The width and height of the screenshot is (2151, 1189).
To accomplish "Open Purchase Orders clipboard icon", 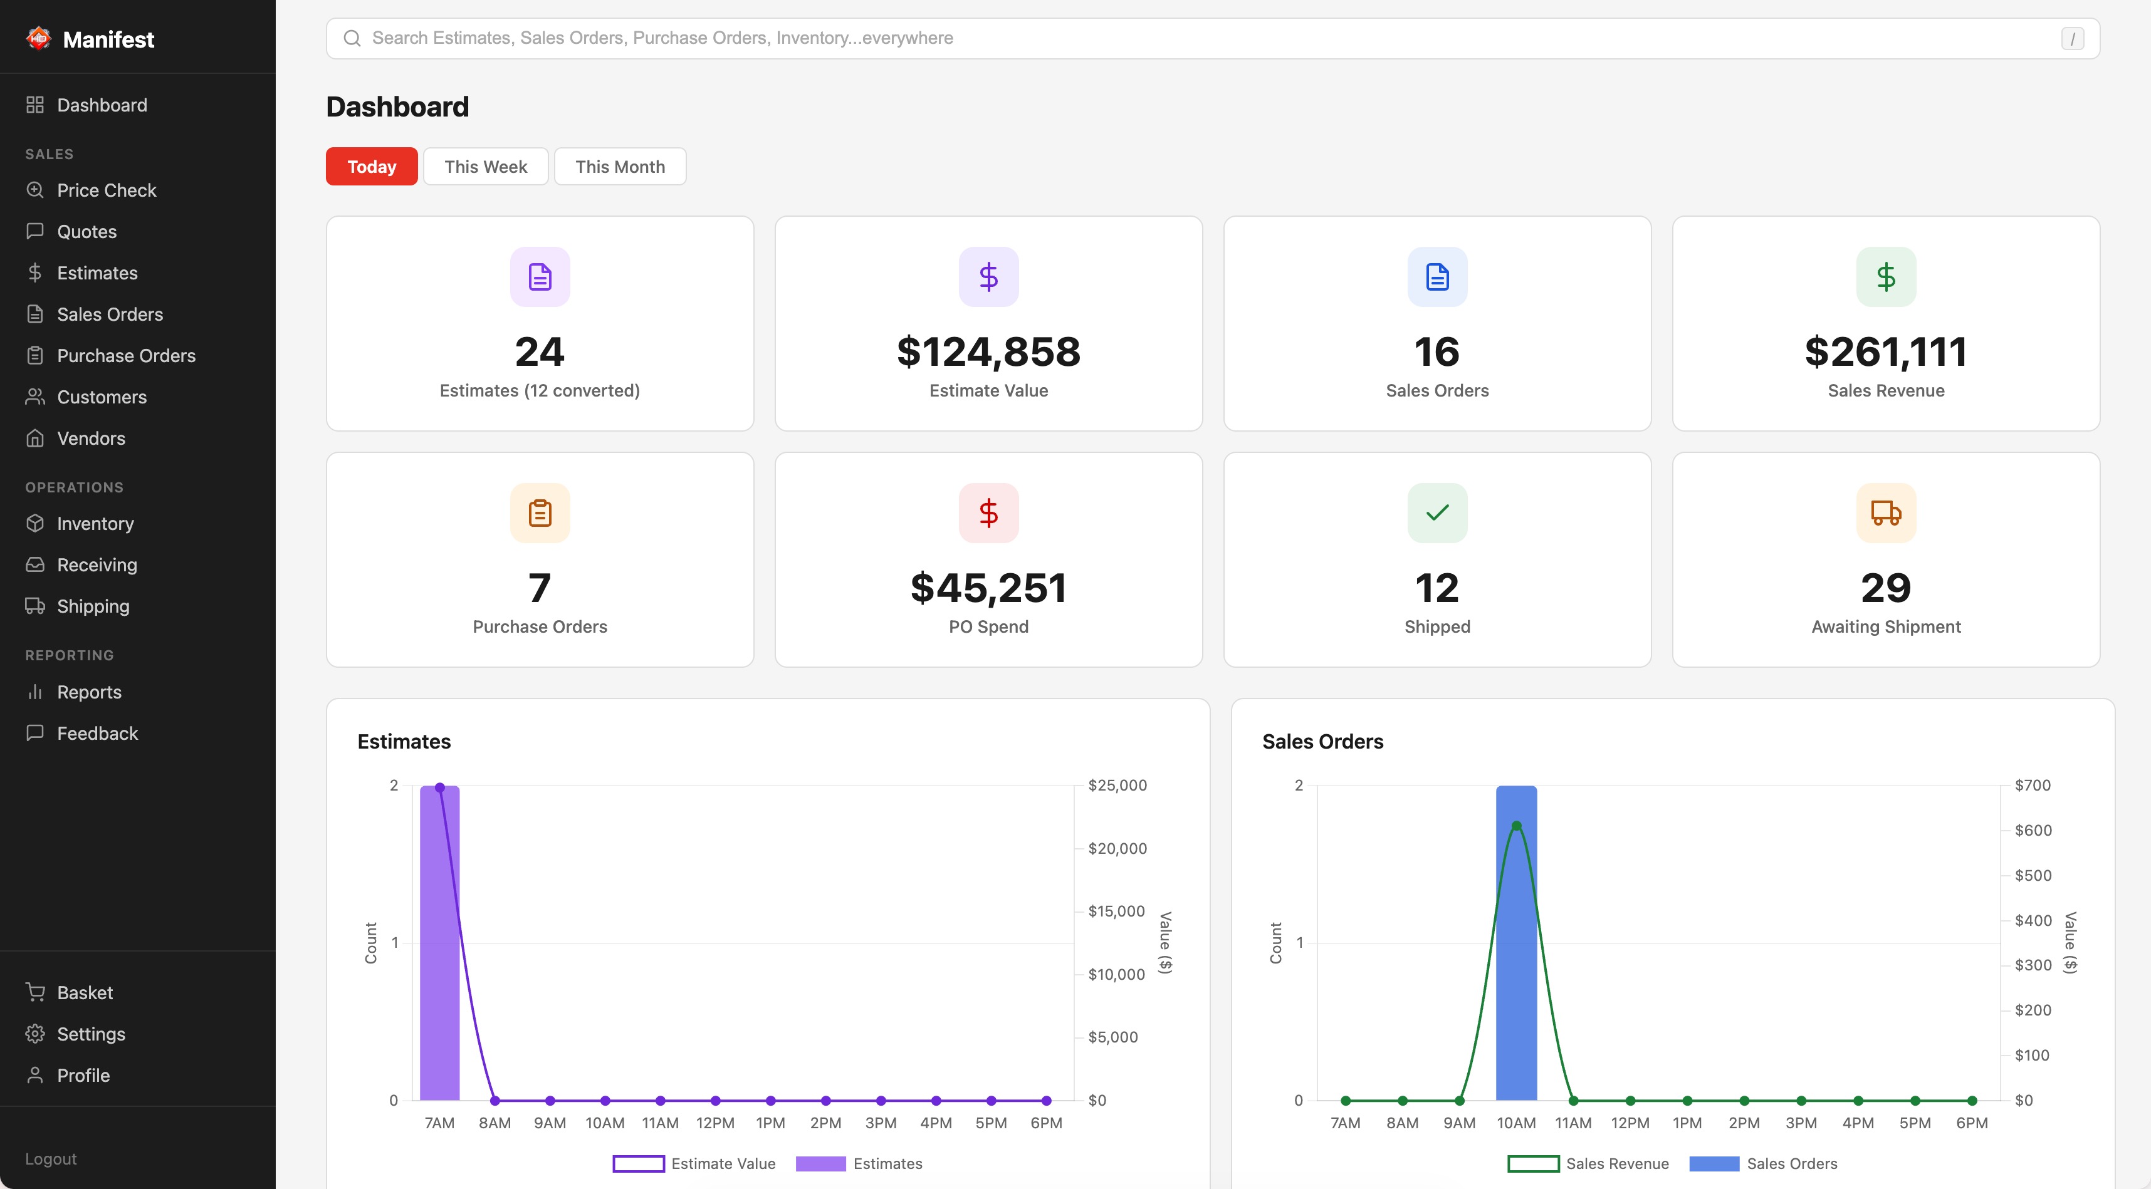I will click(35, 355).
